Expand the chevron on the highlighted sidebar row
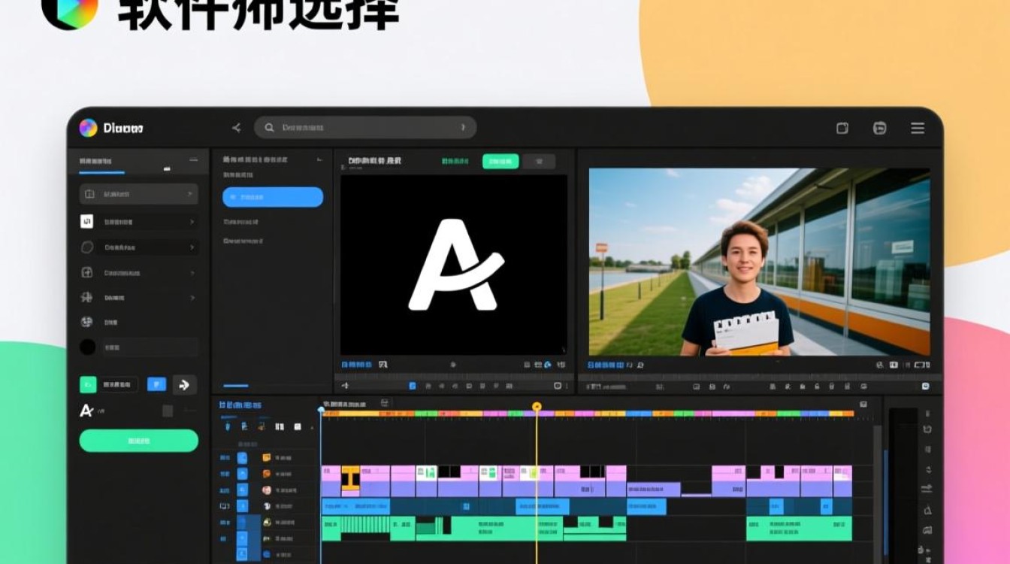 pos(189,194)
